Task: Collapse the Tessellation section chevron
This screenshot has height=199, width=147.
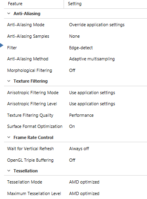Action: coord(9,171)
